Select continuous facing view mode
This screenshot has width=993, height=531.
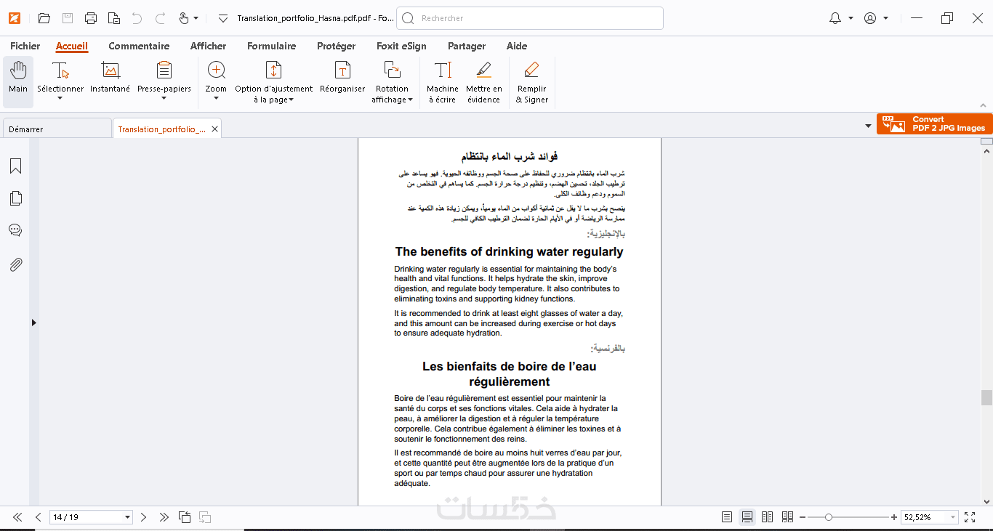(787, 517)
